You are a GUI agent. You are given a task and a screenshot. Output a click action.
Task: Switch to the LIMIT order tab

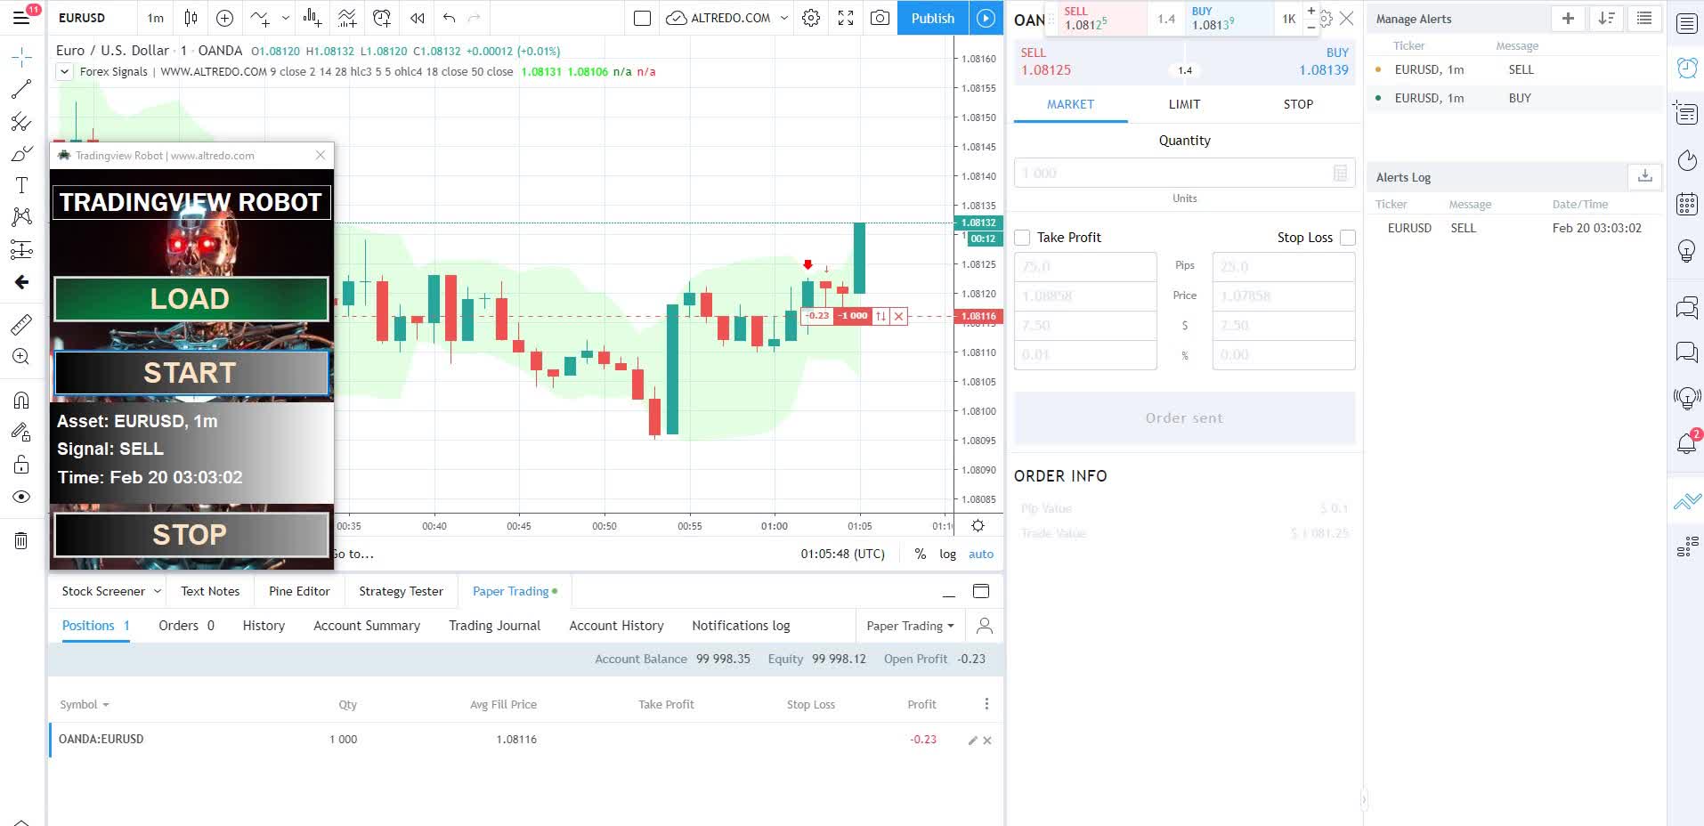coord(1184,104)
